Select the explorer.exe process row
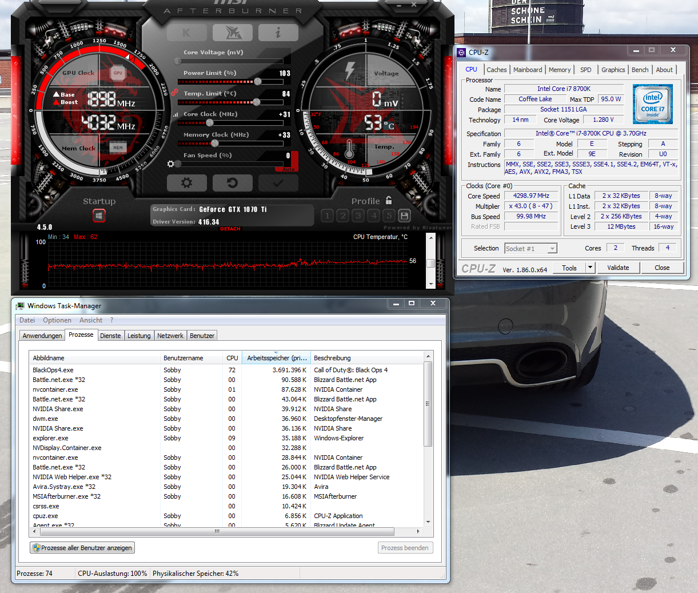 [x=227, y=438]
